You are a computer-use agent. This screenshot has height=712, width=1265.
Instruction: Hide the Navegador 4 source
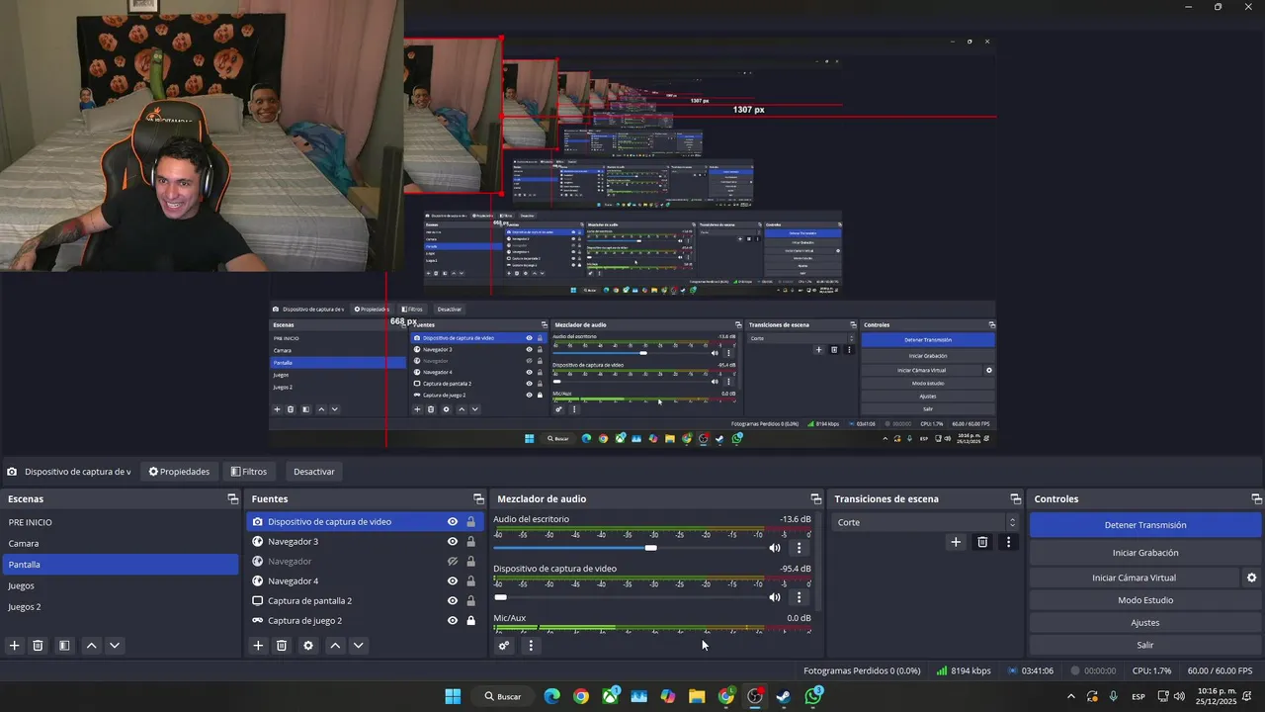(453, 581)
